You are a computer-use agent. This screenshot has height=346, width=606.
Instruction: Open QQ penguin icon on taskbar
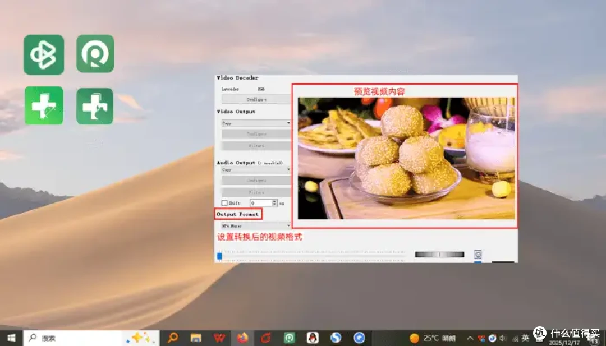[313, 338]
